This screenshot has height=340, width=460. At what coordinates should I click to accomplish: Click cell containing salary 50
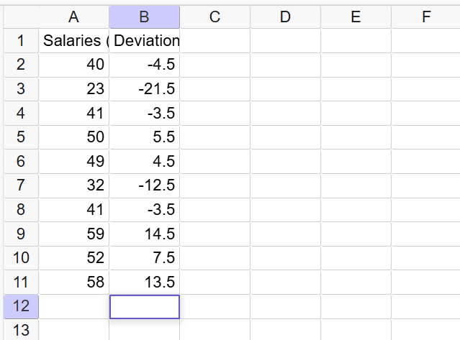74,137
